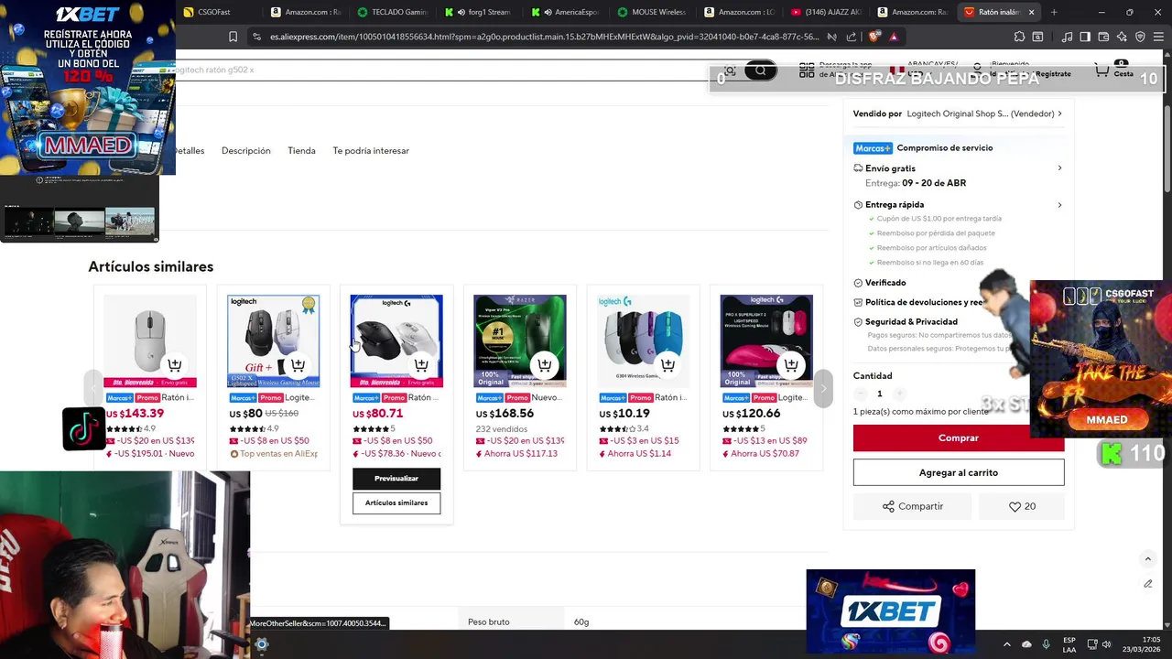The width and height of the screenshot is (1172, 659).
Task: Switch to the forg1 Stream browser tab
Action: pyautogui.click(x=479, y=12)
